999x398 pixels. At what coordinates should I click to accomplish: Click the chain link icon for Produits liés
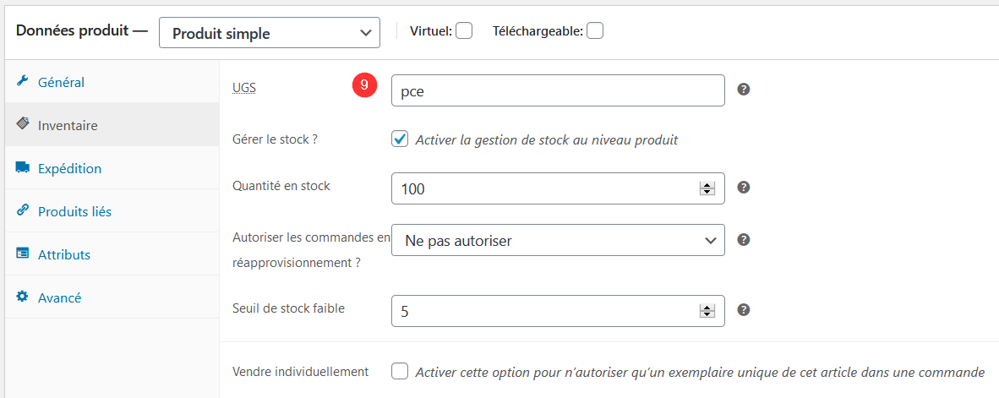22,210
